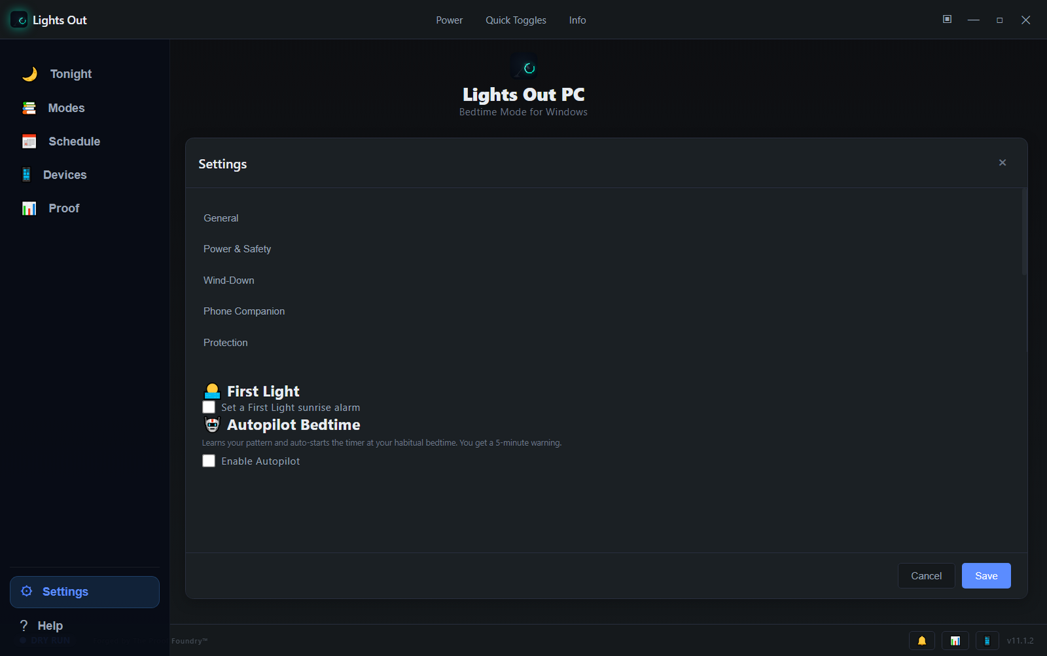Click the moon icon beside Tonight
The width and height of the screenshot is (1047, 656).
pyautogui.click(x=29, y=74)
